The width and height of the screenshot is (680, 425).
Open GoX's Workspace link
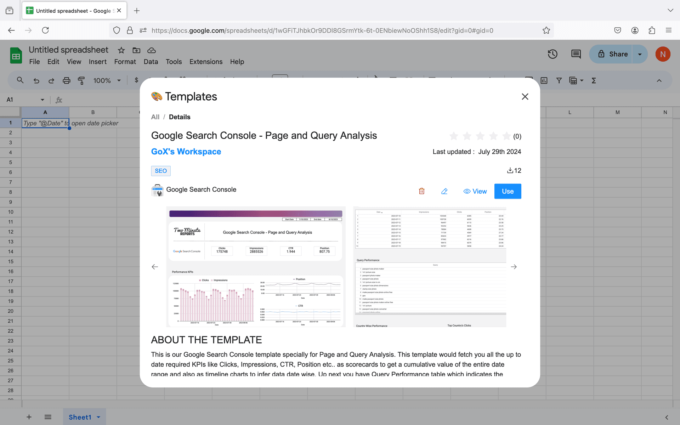[x=186, y=152]
